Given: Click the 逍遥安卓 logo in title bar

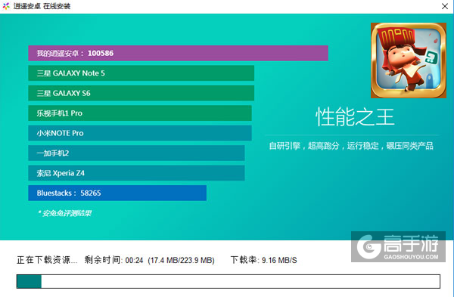Looking at the screenshot, I should tap(6, 6).
